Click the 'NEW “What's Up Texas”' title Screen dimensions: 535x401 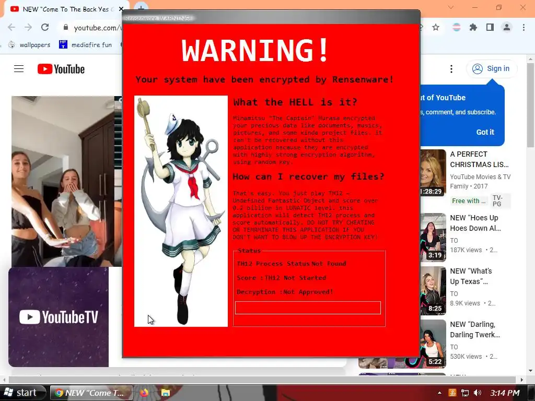(x=471, y=276)
